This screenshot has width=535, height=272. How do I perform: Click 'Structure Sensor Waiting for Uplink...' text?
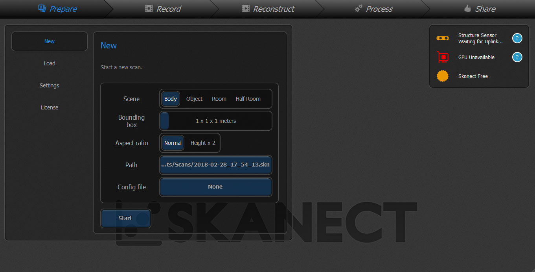[480, 39]
